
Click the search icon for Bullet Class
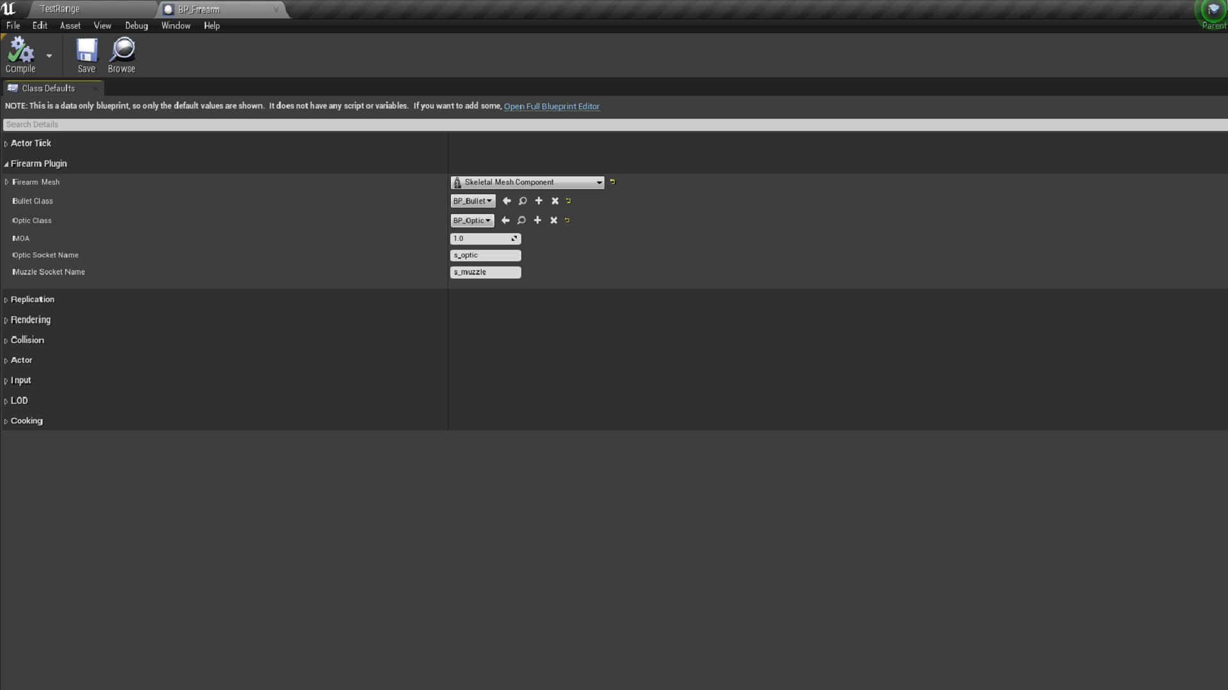click(x=523, y=201)
